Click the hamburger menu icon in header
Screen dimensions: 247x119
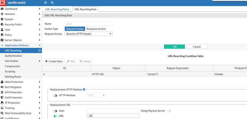pos(45,3)
